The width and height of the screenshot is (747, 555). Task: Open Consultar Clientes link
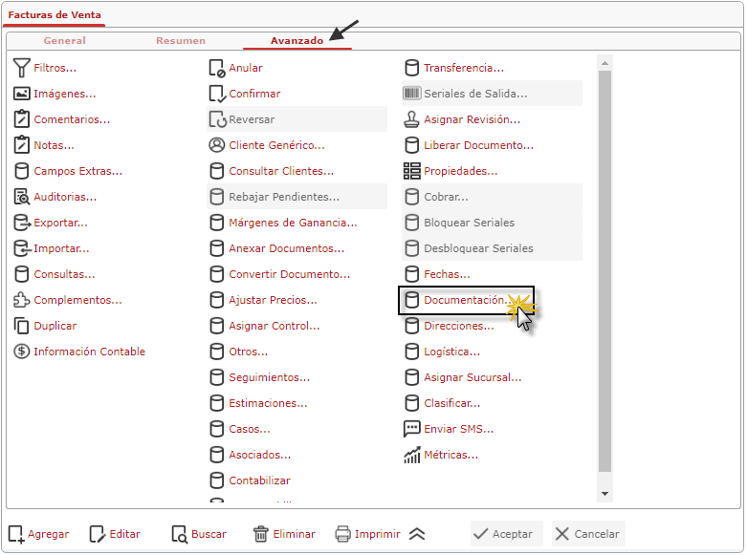(x=281, y=171)
